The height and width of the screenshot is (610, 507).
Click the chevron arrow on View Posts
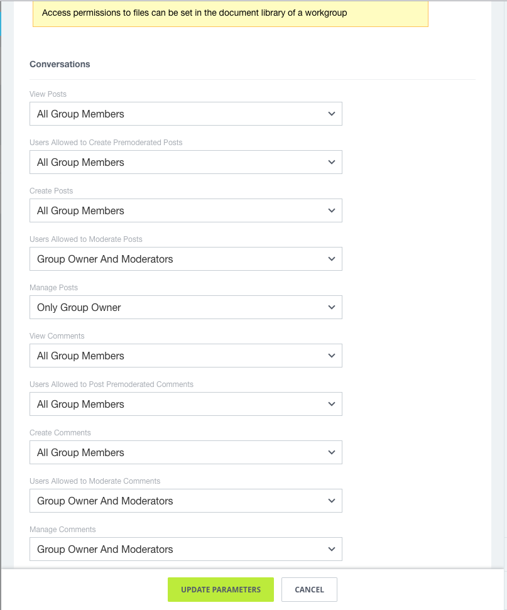(332, 114)
